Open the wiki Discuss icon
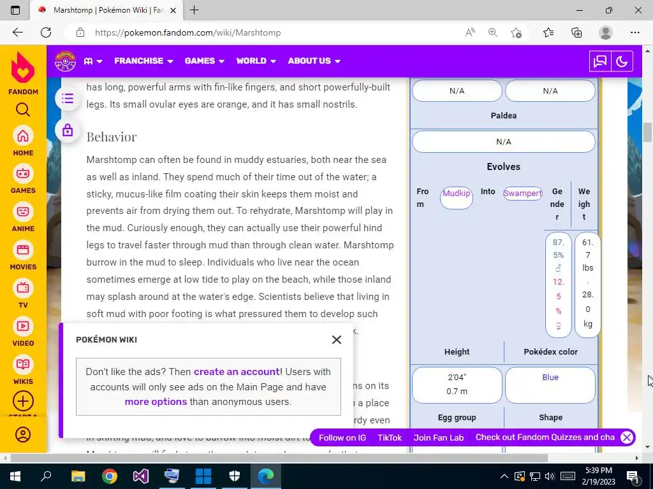This screenshot has width=653, height=489. point(600,62)
